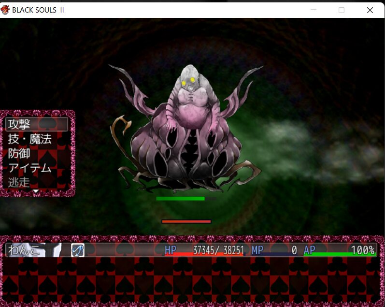This screenshot has height=307, width=385.
Task: Minimize the BLACK SOULS II window
Action: [x=314, y=10]
